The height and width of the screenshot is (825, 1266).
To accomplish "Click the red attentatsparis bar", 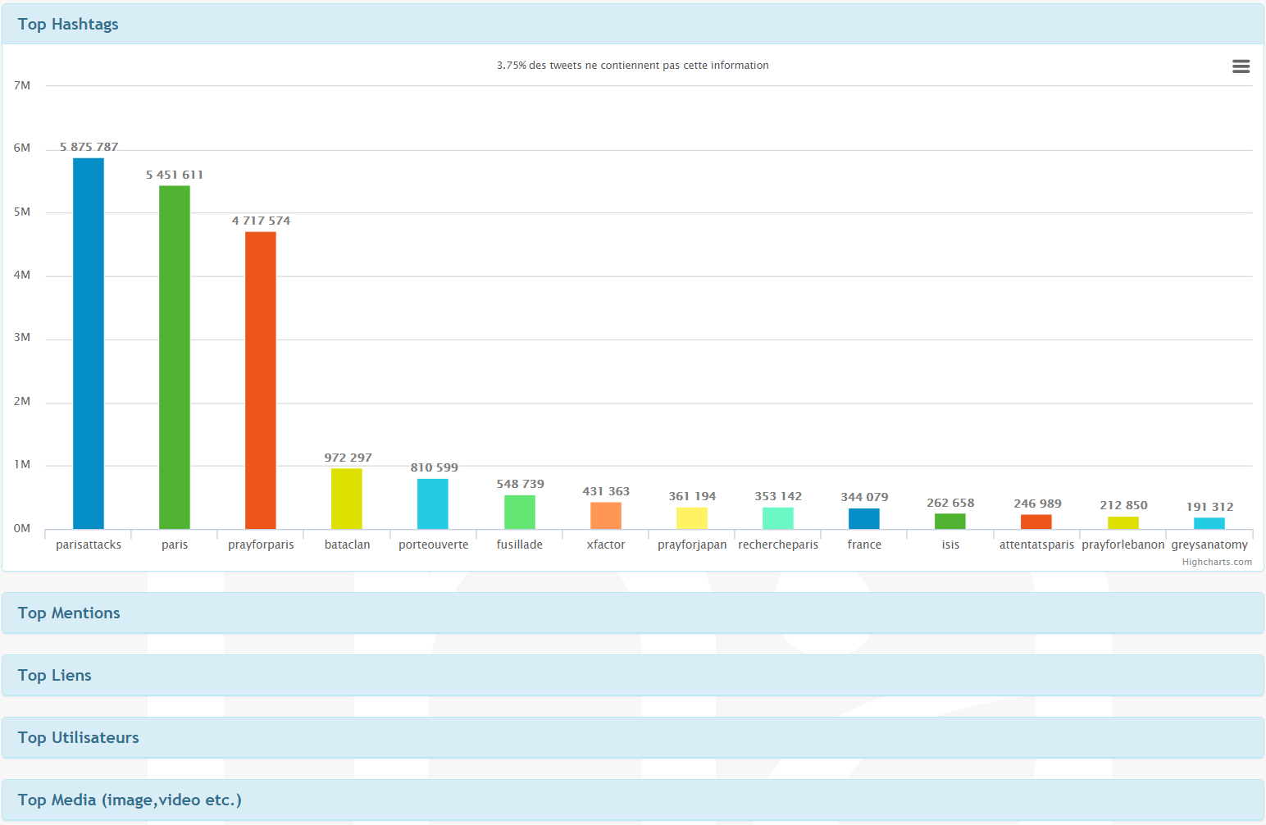I will click(x=1036, y=522).
